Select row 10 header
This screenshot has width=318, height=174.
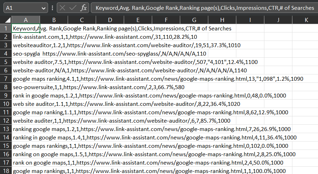tap(6, 104)
